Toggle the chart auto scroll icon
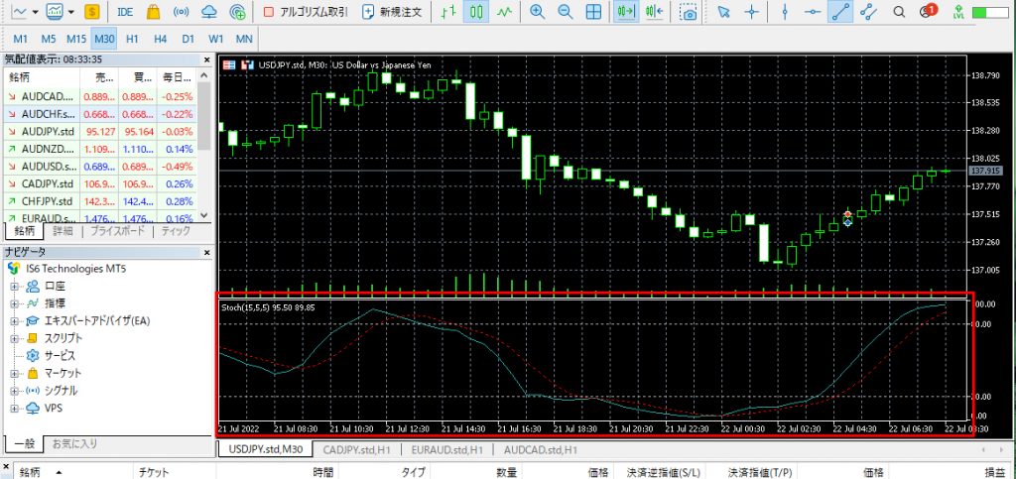The width and height of the screenshot is (1016, 479). coord(625,12)
